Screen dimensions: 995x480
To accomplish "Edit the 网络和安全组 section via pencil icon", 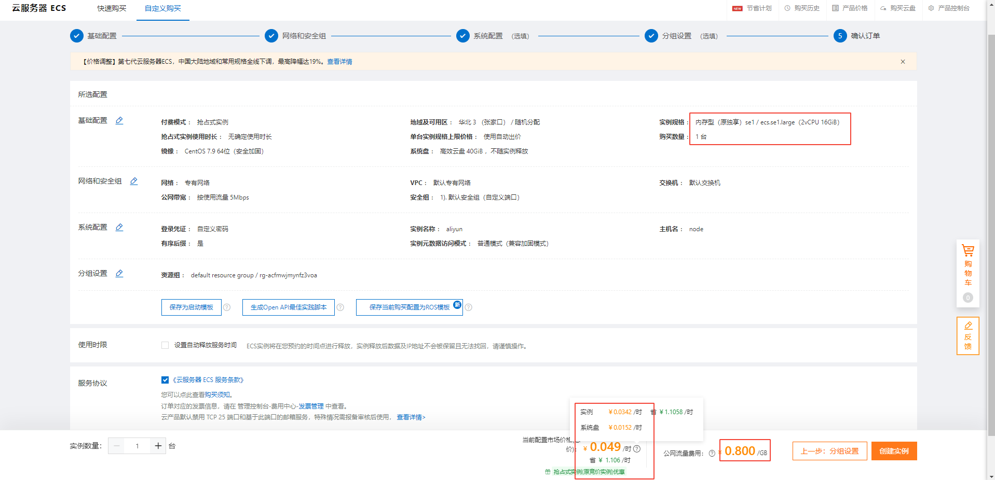I will click(x=134, y=181).
